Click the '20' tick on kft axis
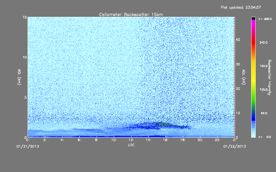Image resolution: width=276 pixels, height=172 pixels. point(238,89)
